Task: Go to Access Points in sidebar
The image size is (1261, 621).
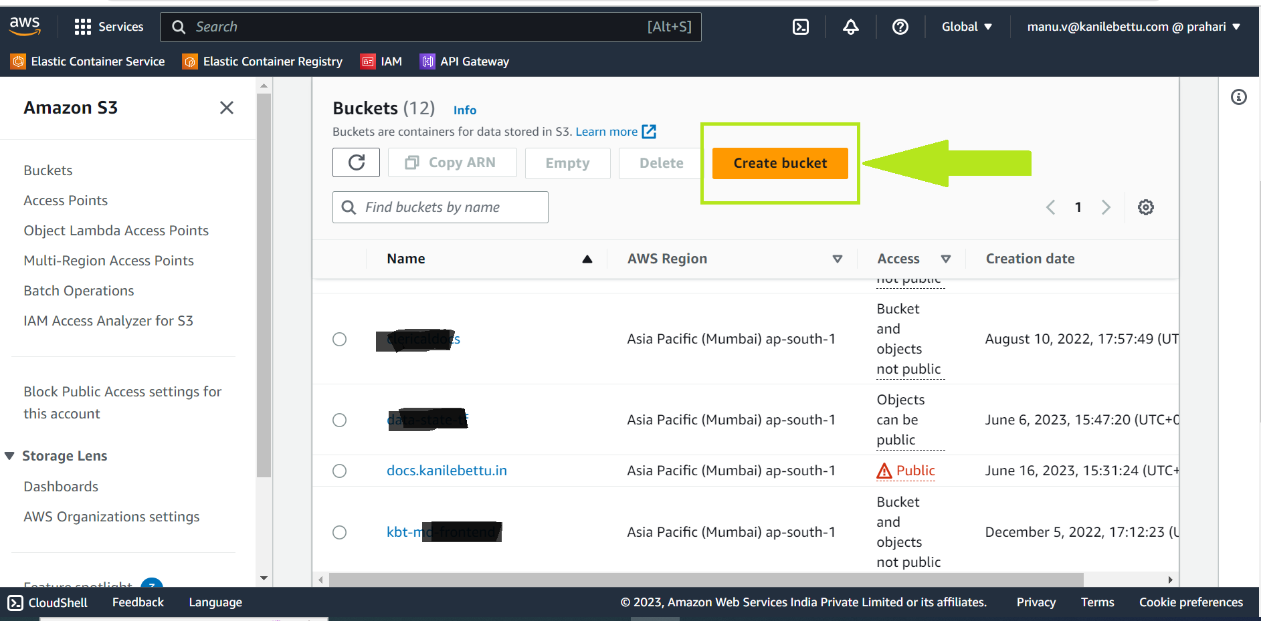Action: (66, 201)
